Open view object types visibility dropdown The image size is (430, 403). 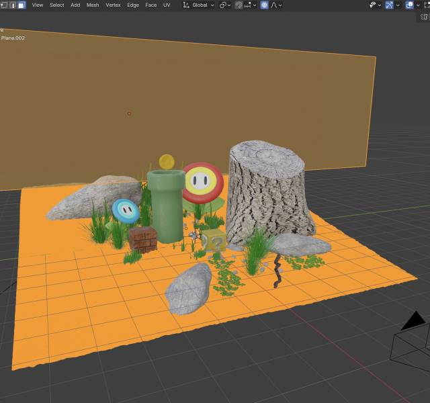point(375,5)
